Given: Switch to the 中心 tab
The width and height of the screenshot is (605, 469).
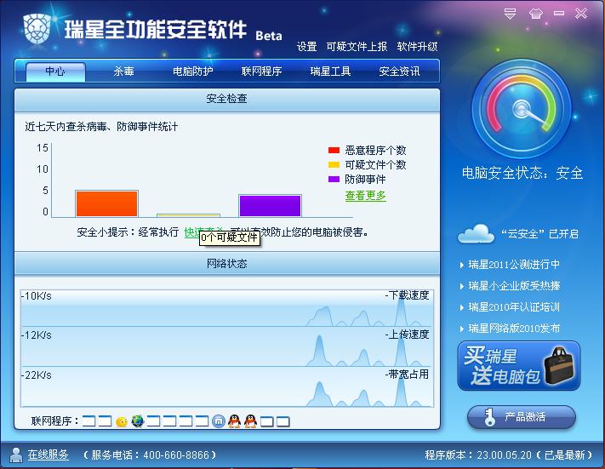Looking at the screenshot, I should pos(55,71).
